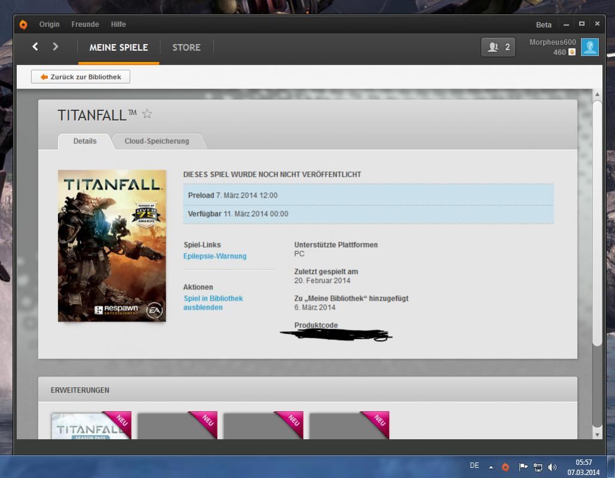This screenshot has width=615, height=478.
Task: Click the Origin tray icon
Action: 506,467
